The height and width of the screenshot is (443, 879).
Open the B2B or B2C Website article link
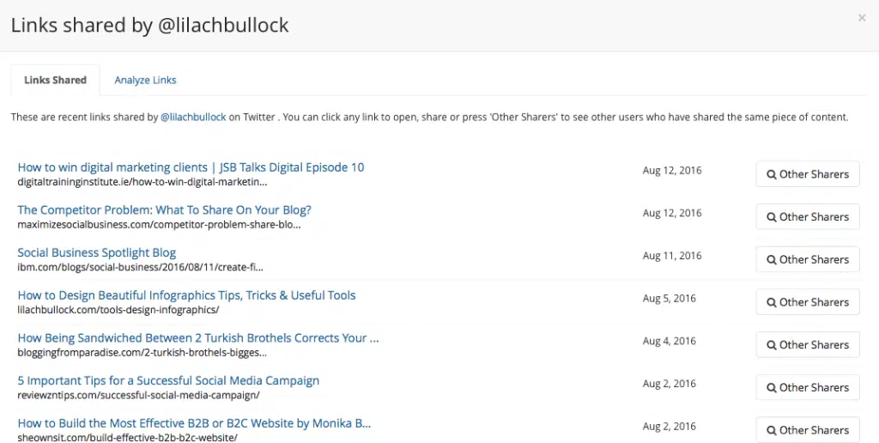[x=194, y=423]
